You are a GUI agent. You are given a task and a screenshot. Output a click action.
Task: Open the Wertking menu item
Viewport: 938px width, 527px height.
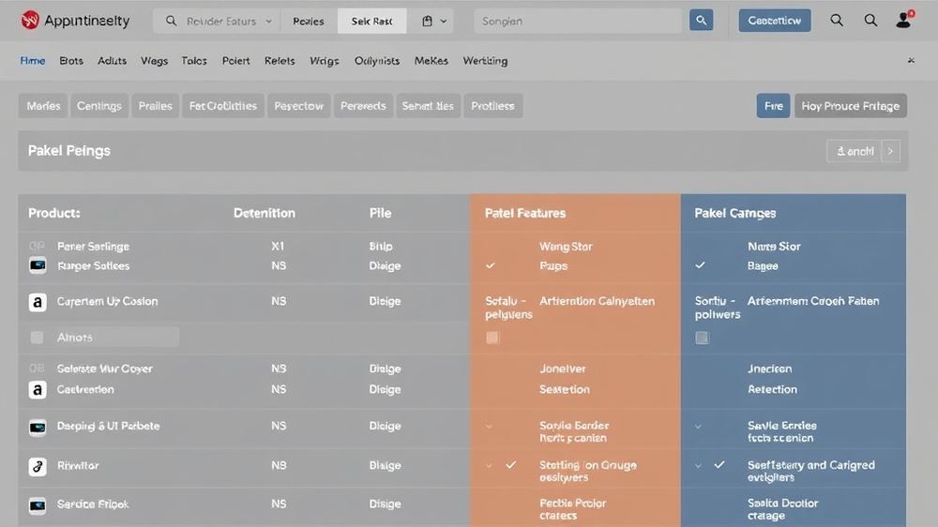[x=485, y=61]
